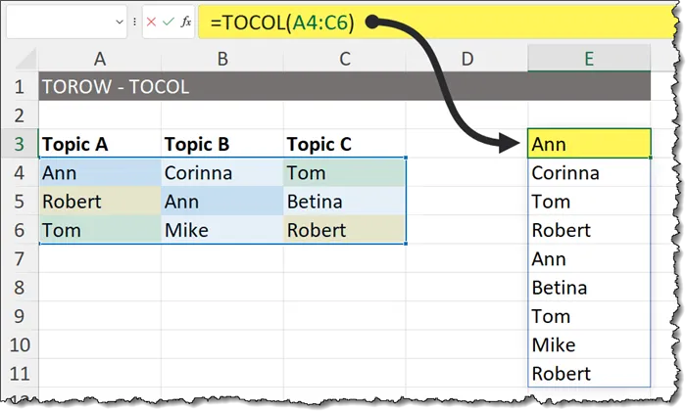Select row 1 header
Viewport: 686px width, 411px height.
[20, 87]
